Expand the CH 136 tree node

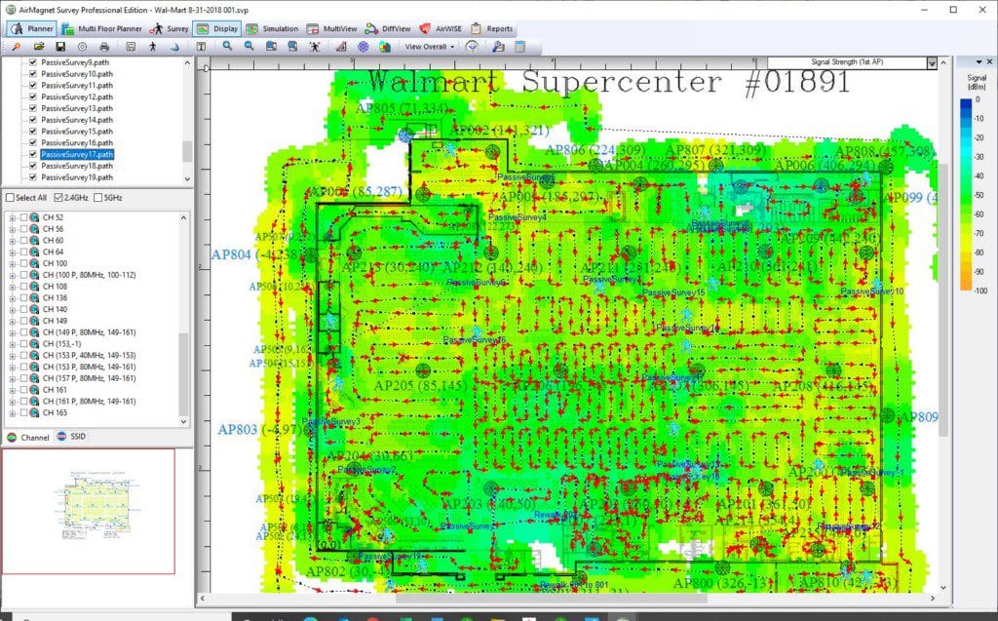(x=12, y=298)
